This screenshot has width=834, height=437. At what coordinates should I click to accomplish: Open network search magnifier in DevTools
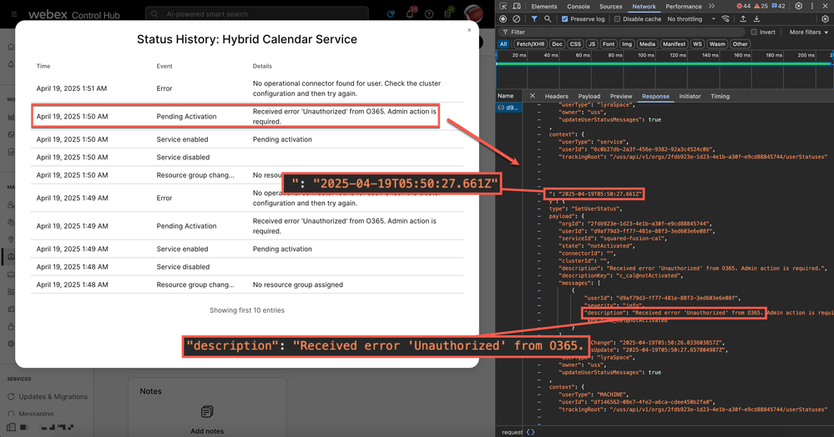[548, 18]
